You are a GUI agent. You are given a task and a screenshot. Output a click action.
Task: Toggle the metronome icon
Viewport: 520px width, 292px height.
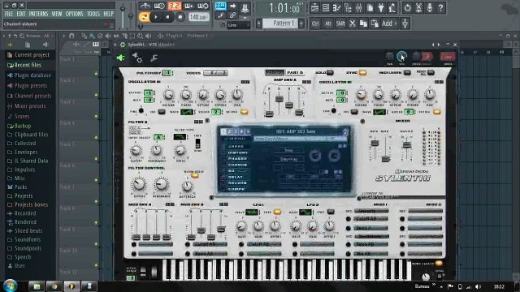[x=145, y=6]
